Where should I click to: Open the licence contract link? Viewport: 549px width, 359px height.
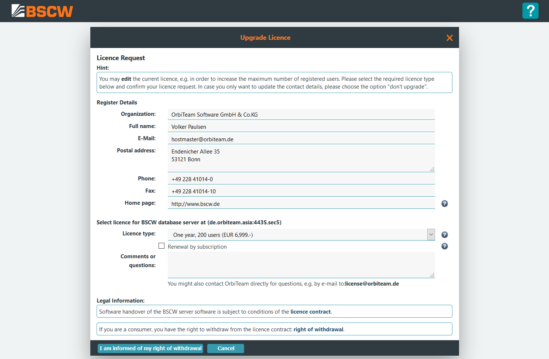[x=310, y=312]
